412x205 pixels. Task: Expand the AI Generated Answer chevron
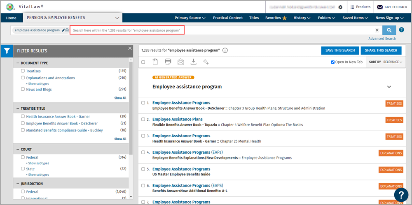click(389, 87)
